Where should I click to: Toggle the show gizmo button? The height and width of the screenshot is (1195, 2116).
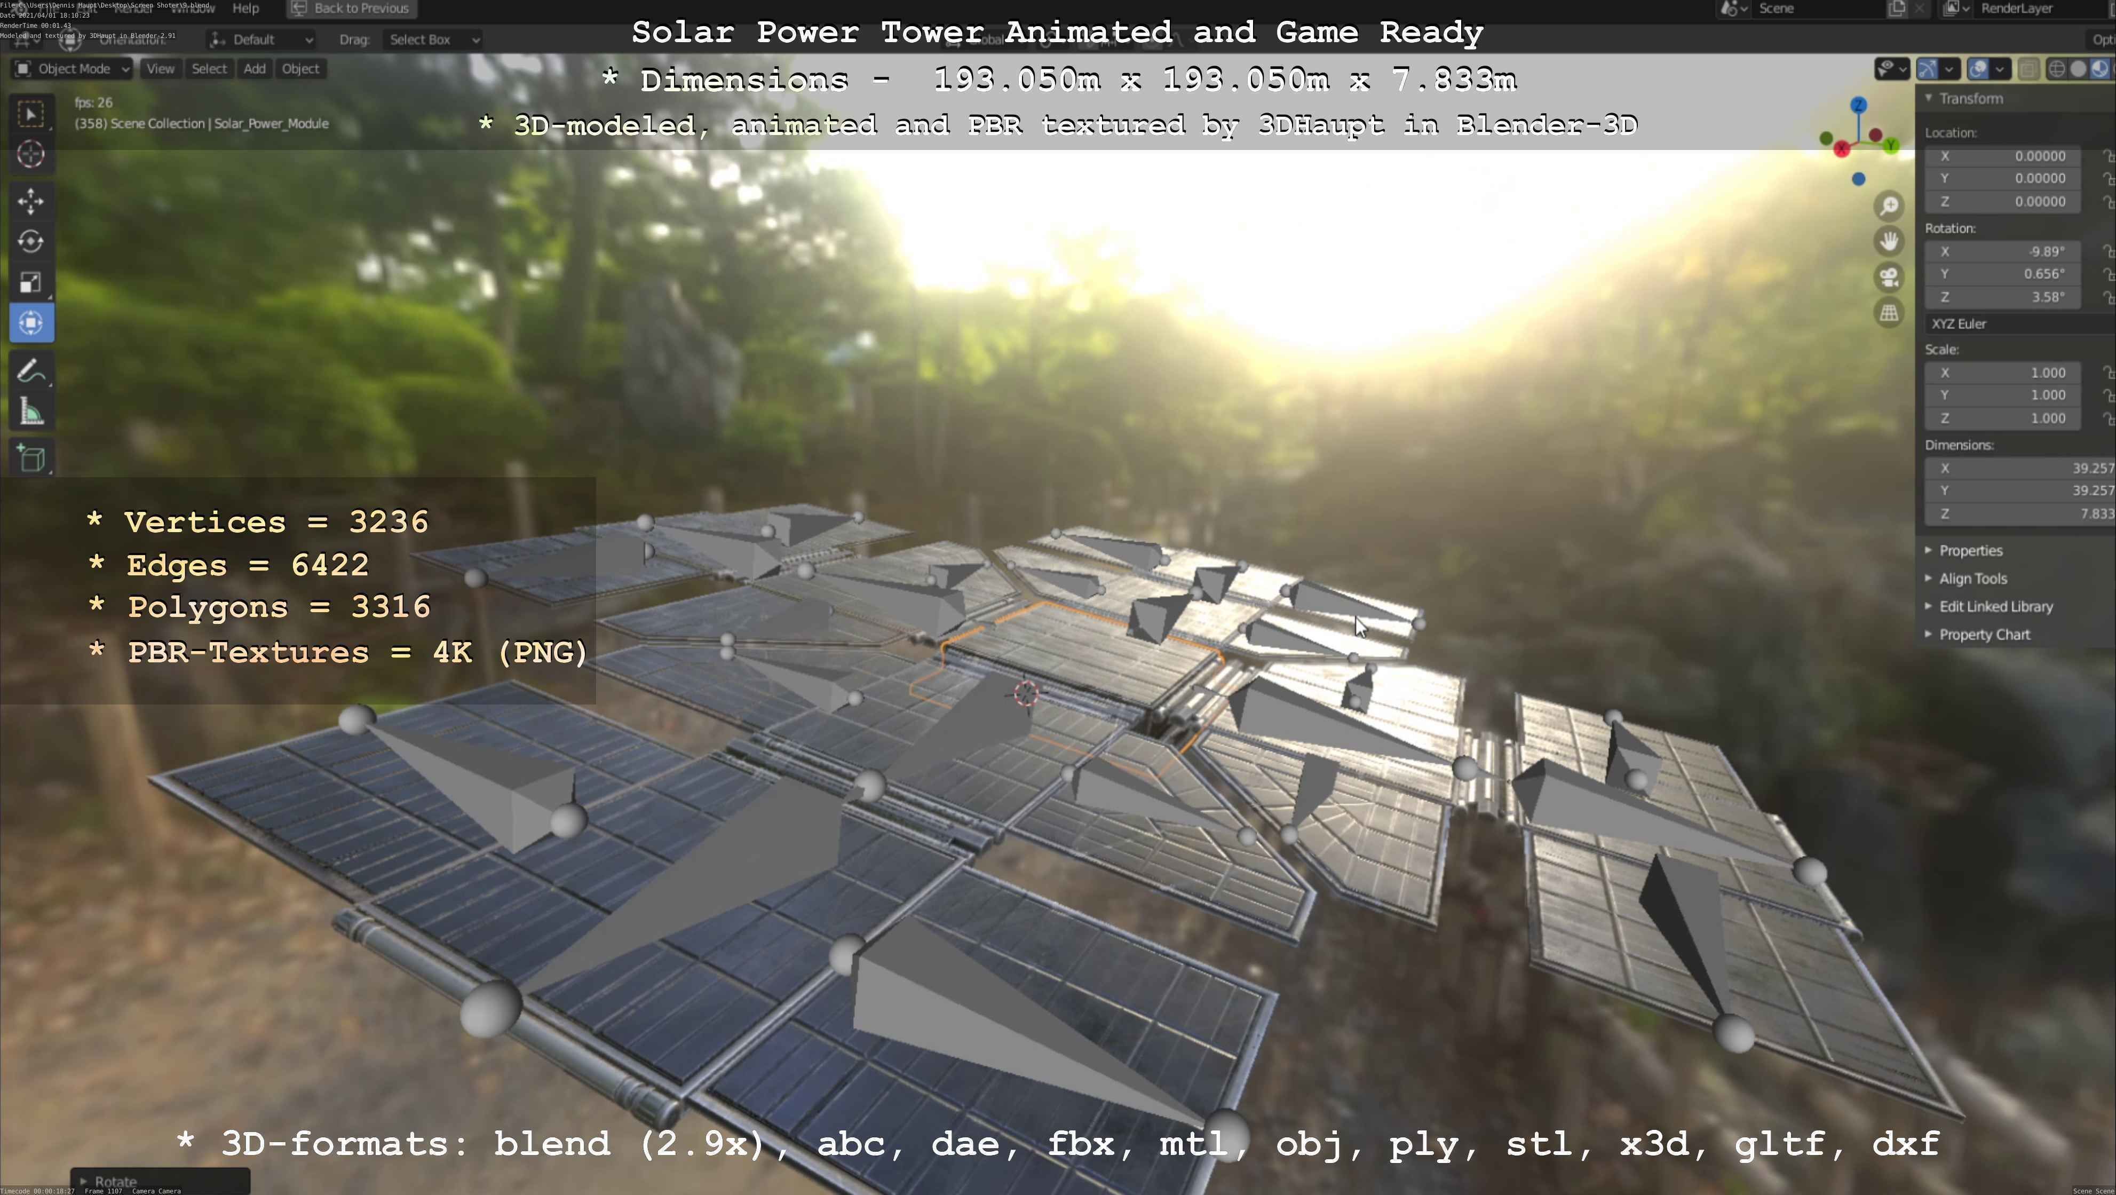(1927, 69)
